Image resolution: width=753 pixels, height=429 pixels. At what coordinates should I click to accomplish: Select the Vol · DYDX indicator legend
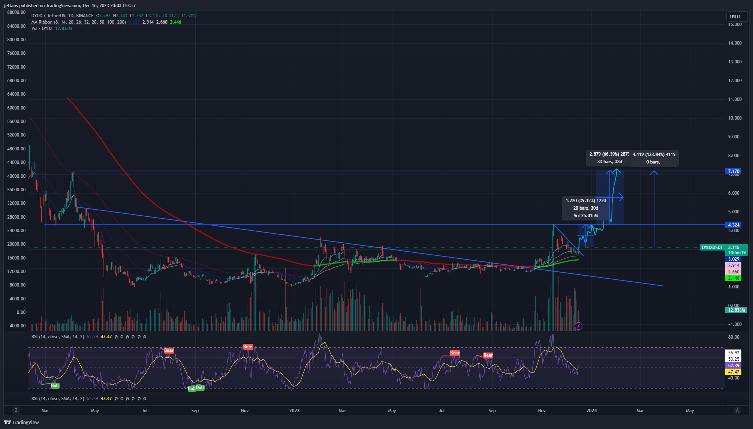point(42,28)
